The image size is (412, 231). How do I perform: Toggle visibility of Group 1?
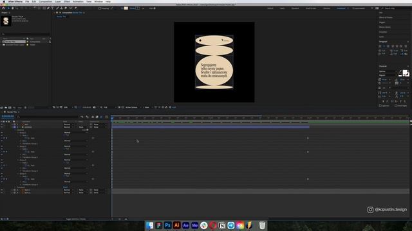[x=1, y=133]
